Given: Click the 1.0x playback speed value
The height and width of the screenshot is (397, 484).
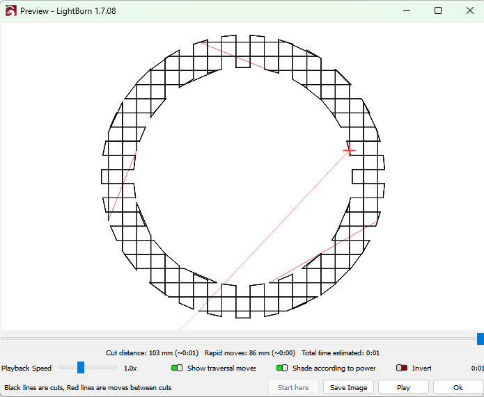Looking at the screenshot, I should pos(130,368).
